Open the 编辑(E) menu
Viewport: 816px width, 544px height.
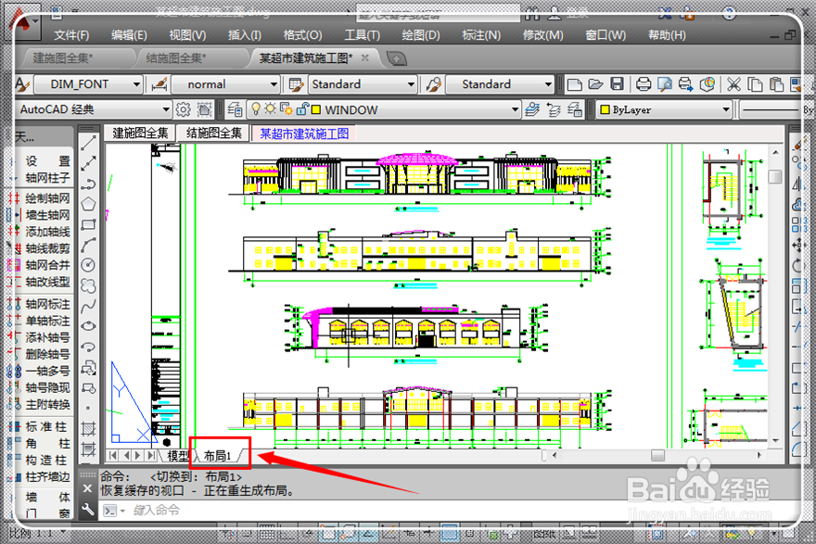click(x=129, y=35)
